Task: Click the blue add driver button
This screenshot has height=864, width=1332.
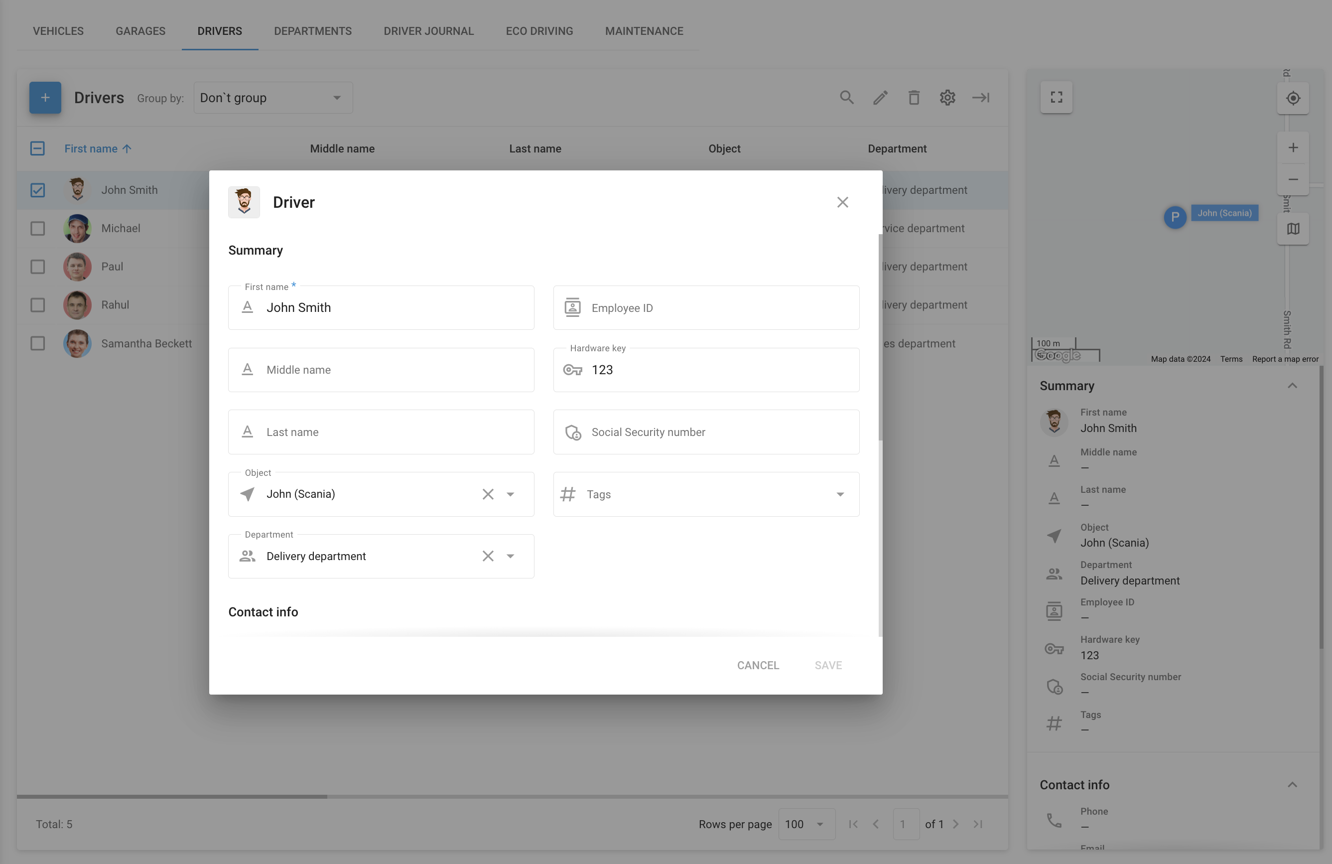Action: coord(45,98)
